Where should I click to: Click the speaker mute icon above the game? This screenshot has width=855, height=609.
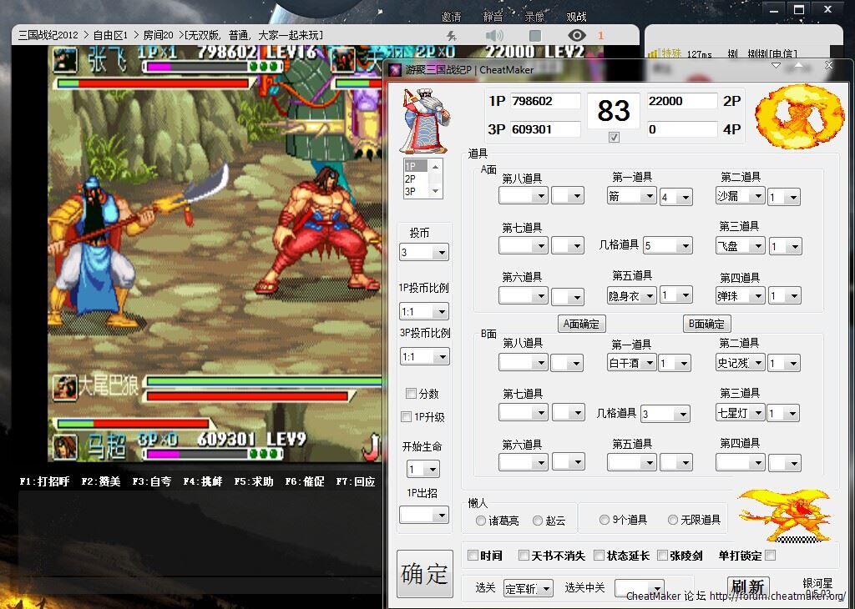pyautogui.click(x=495, y=36)
